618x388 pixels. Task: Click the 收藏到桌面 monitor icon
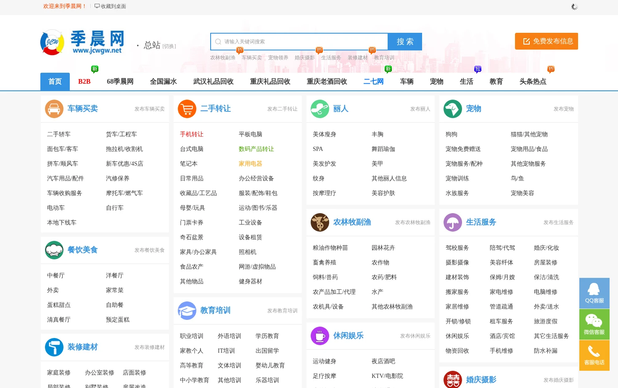tap(97, 6)
